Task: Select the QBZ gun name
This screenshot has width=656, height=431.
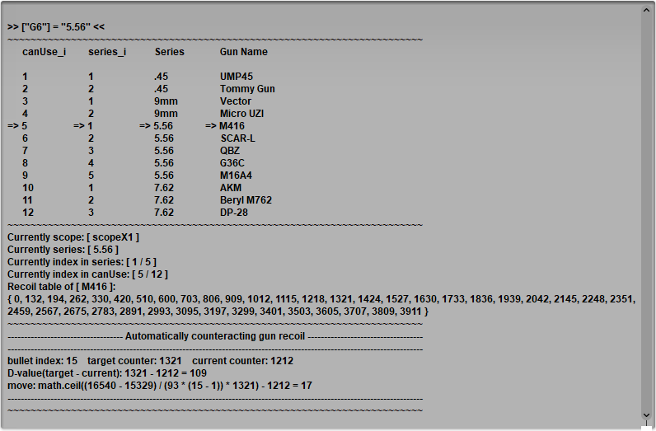Action: coord(230,151)
